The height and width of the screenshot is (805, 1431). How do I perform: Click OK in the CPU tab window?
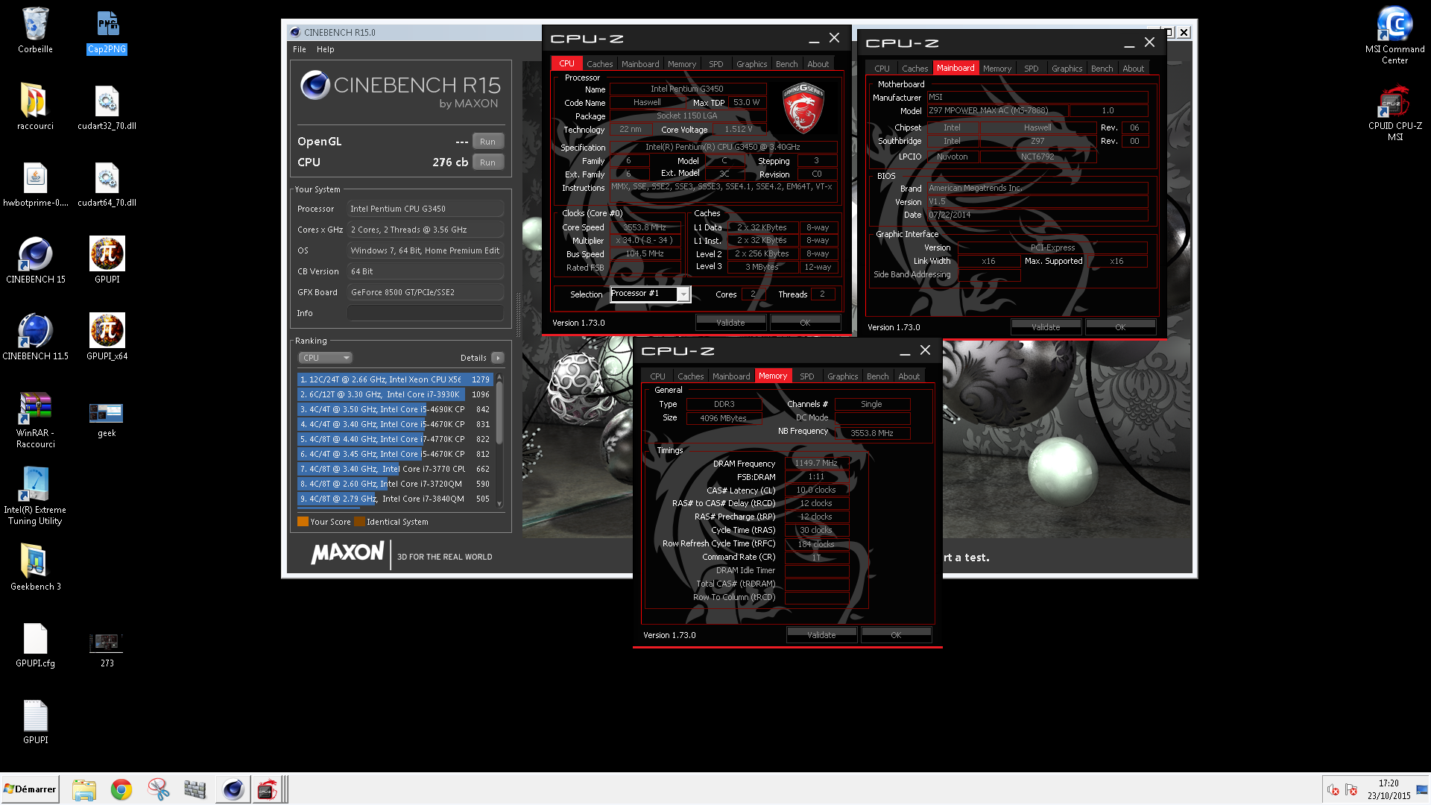point(805,323)
